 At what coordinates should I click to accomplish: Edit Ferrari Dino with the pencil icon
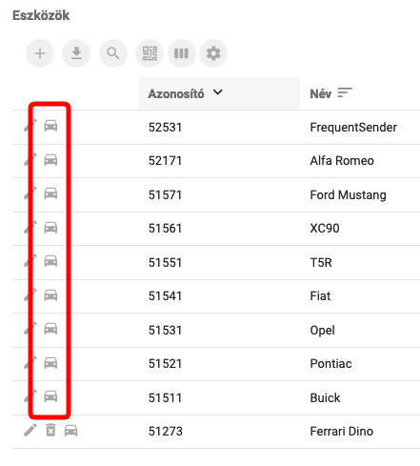(x=30, y=430)
